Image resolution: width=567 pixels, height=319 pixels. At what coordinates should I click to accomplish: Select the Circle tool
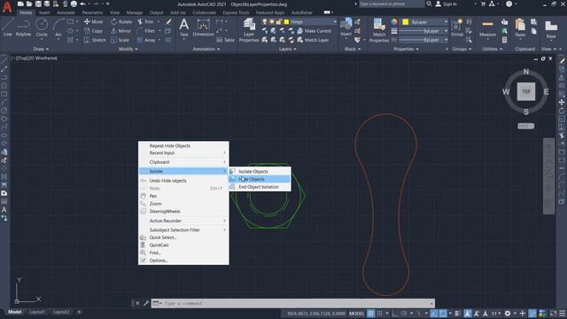42,27
